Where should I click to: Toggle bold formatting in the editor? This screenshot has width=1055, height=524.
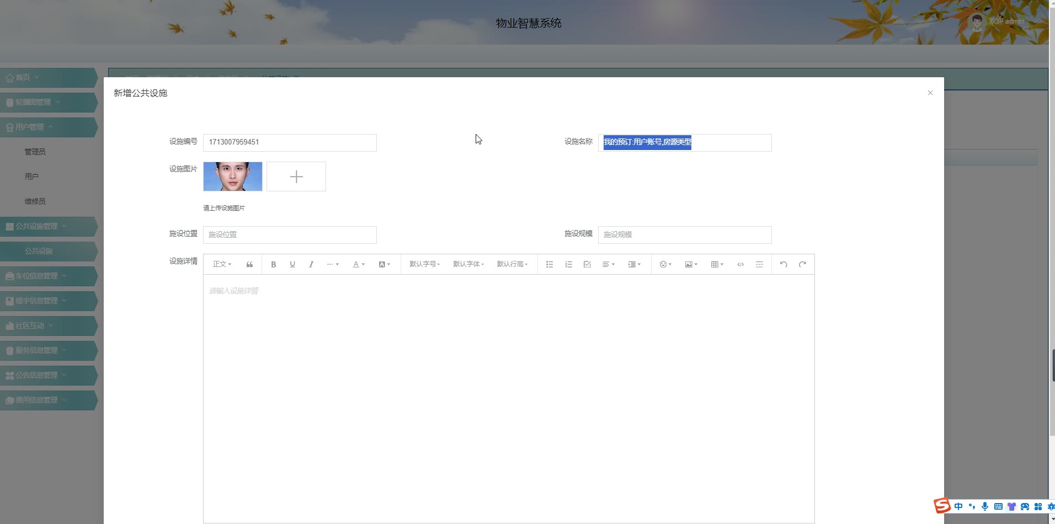tap(273, 264)
